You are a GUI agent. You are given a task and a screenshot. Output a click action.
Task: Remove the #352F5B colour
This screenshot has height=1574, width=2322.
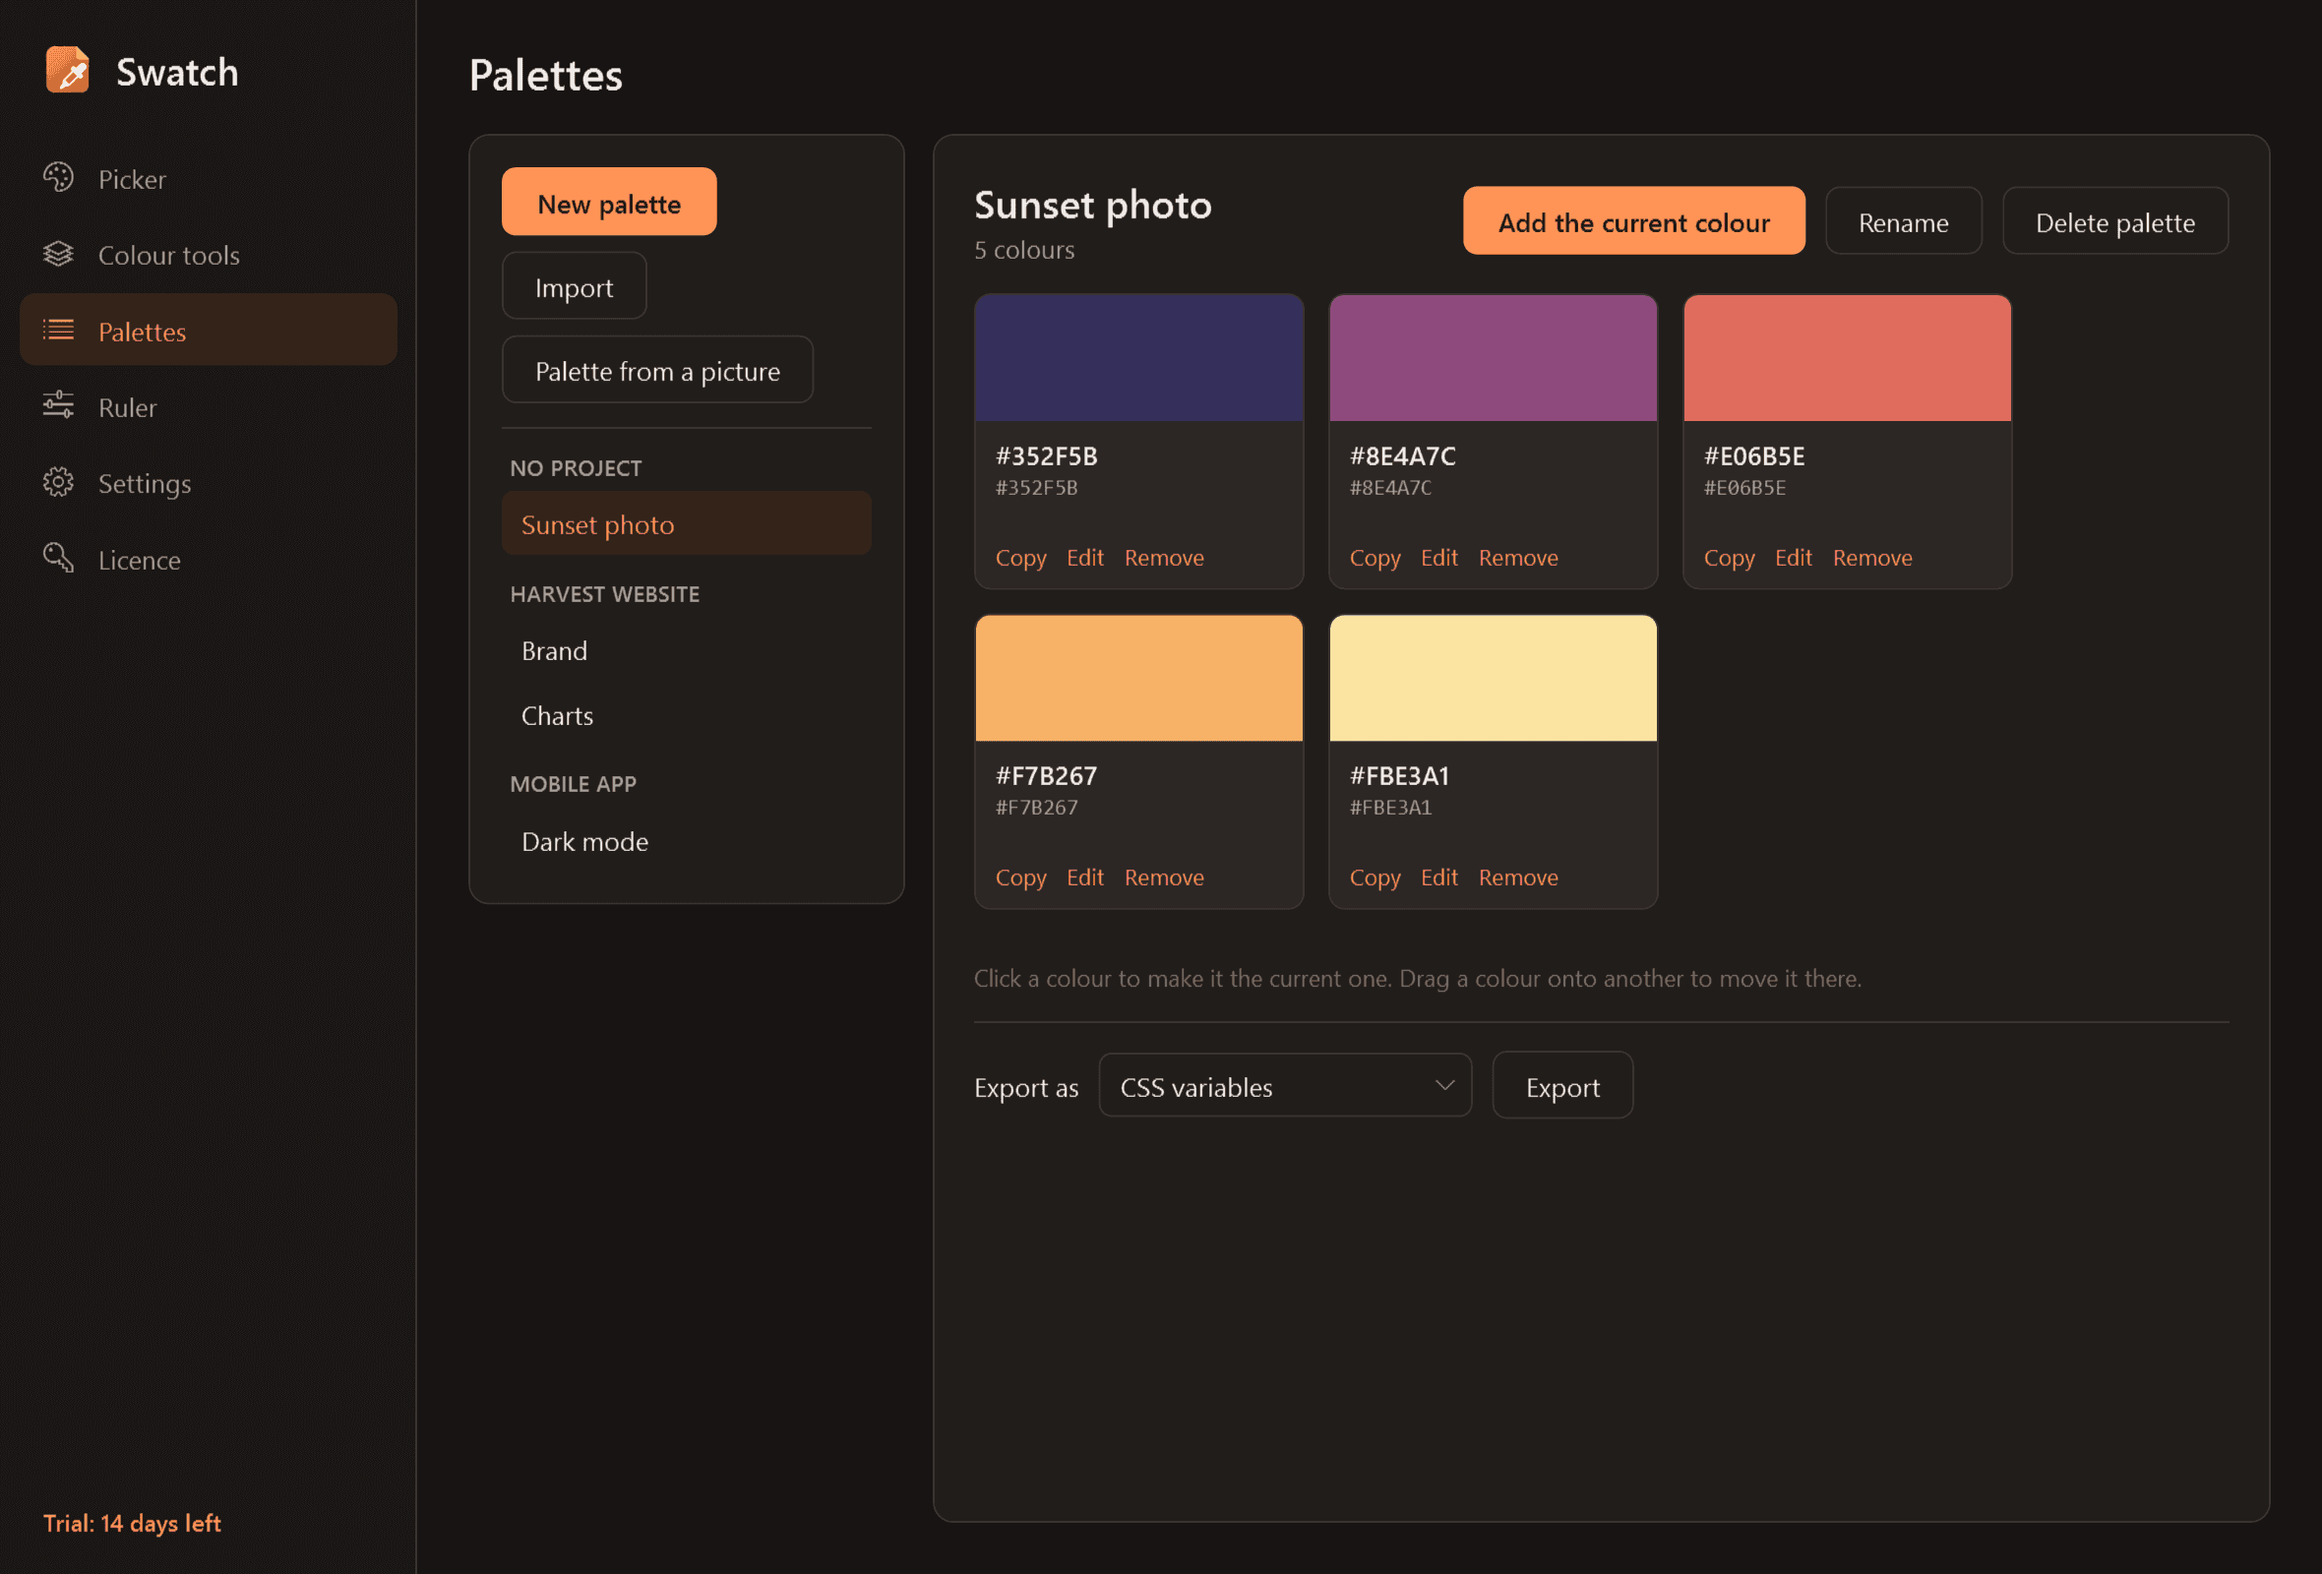click(1164, 557)
